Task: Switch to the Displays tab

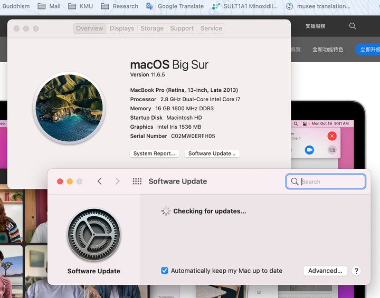Action: tap(122, 28)
